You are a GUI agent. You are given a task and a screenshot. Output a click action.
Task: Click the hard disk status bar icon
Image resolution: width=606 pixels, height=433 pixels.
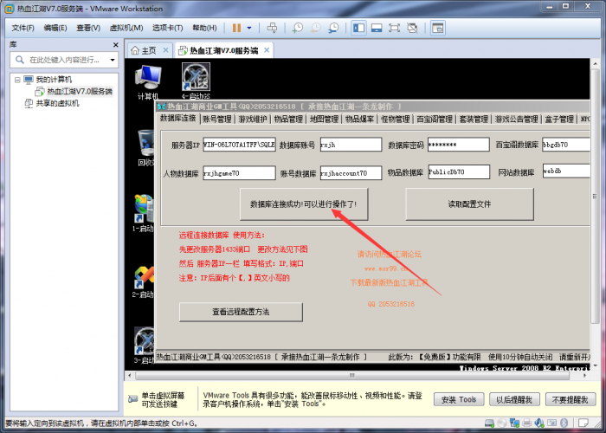489,423
